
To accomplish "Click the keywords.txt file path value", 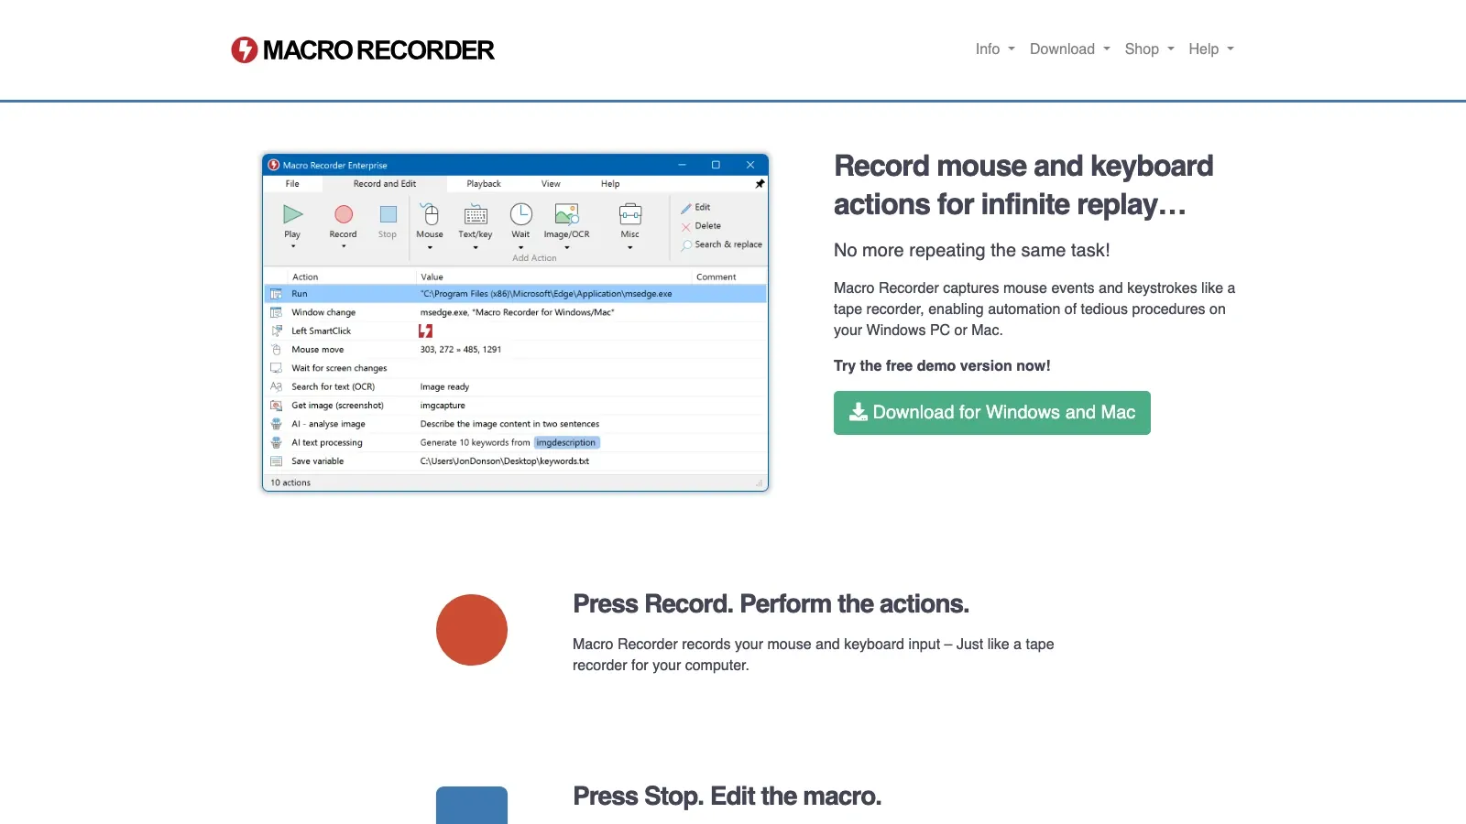I will coord(505,461).
